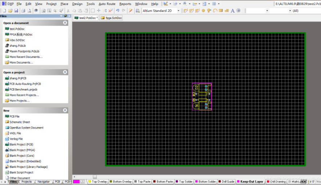Collapse the Open a project section

point(65,72)
